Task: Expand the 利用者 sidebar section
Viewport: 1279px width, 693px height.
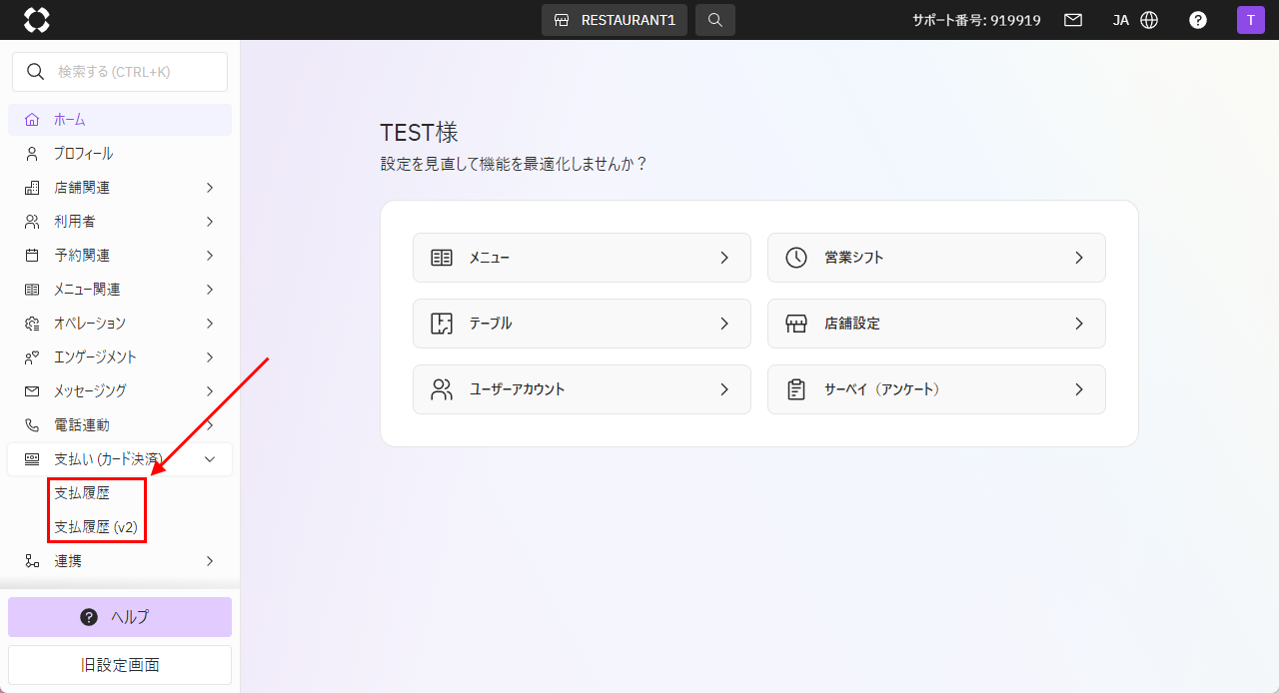Action: [120, 222]
